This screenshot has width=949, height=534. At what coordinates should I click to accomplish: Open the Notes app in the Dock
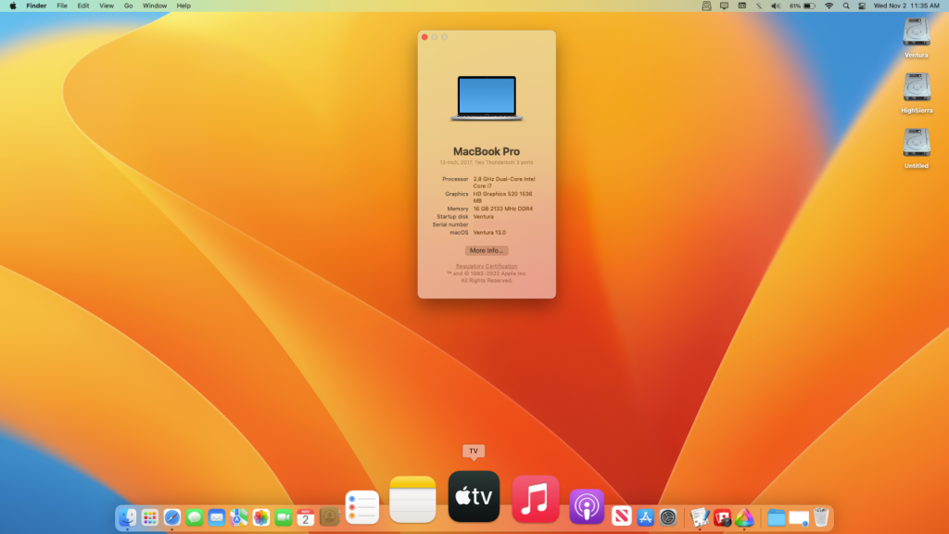412,500
